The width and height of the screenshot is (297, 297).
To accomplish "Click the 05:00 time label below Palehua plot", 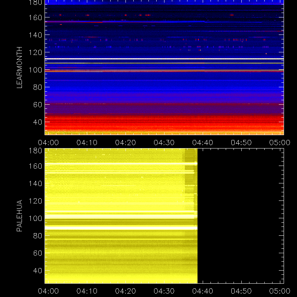I will click(x=280, y=291).
